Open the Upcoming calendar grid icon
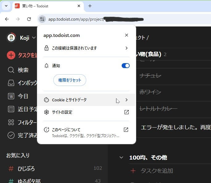 [11, 109]
